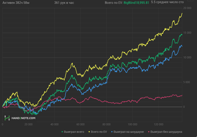Click the '120 000' x-axis label
Image resolution: width=197 pixels, height=137 pixels.
[158, 124]
